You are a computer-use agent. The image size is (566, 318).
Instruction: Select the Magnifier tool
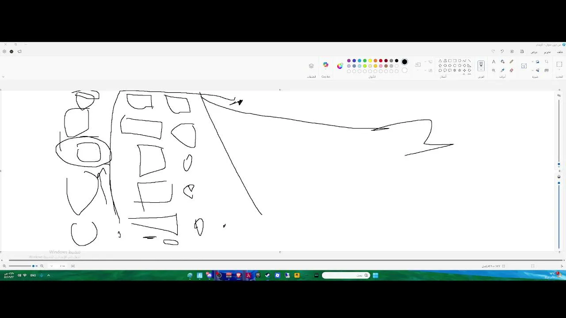[x=494, y=70]
